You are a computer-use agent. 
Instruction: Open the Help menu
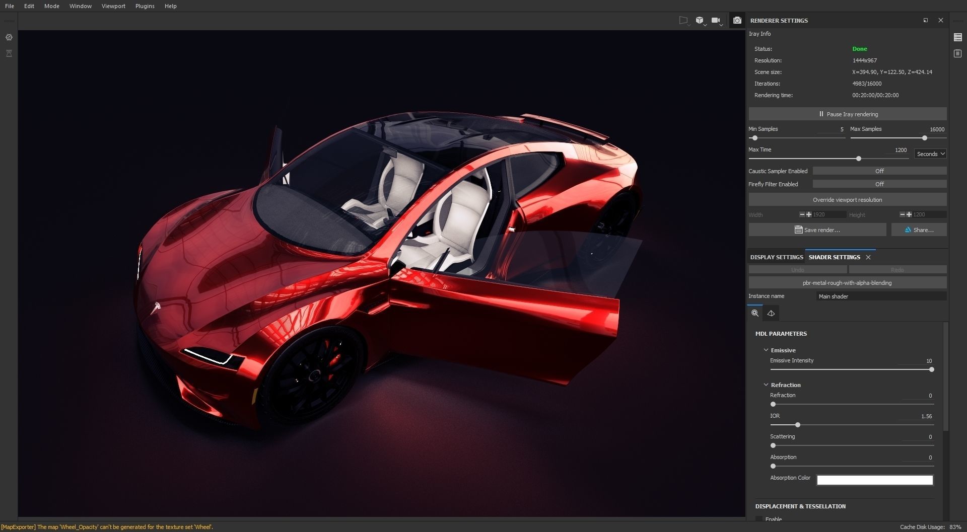click(171, 6)
